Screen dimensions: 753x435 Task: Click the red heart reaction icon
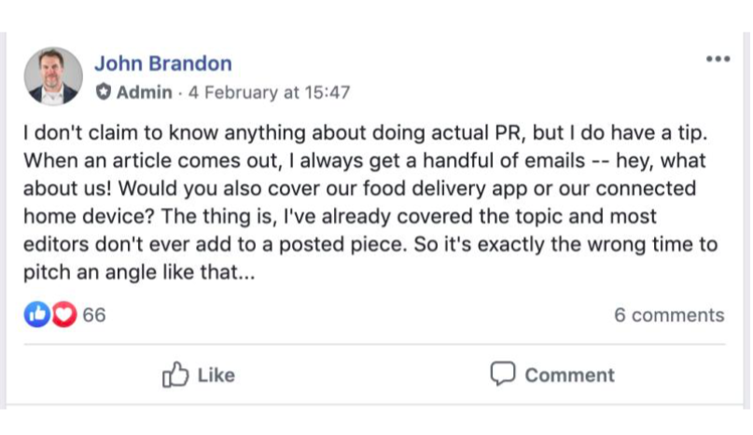click(x=62, y=315)
